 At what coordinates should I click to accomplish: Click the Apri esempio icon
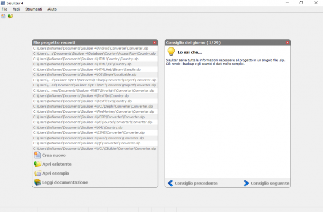pyautogui.click(x=37, y=173)
